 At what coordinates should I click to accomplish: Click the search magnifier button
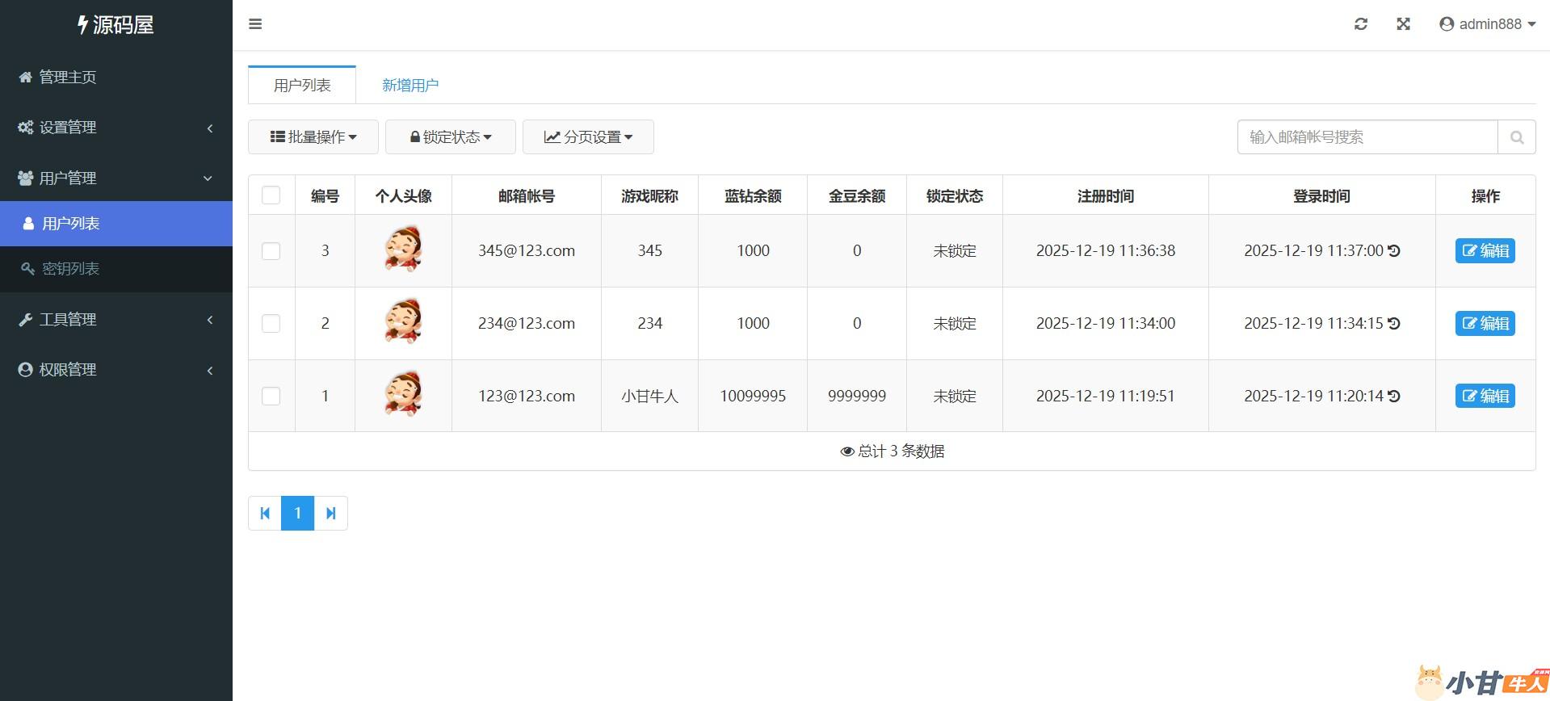1516,137
